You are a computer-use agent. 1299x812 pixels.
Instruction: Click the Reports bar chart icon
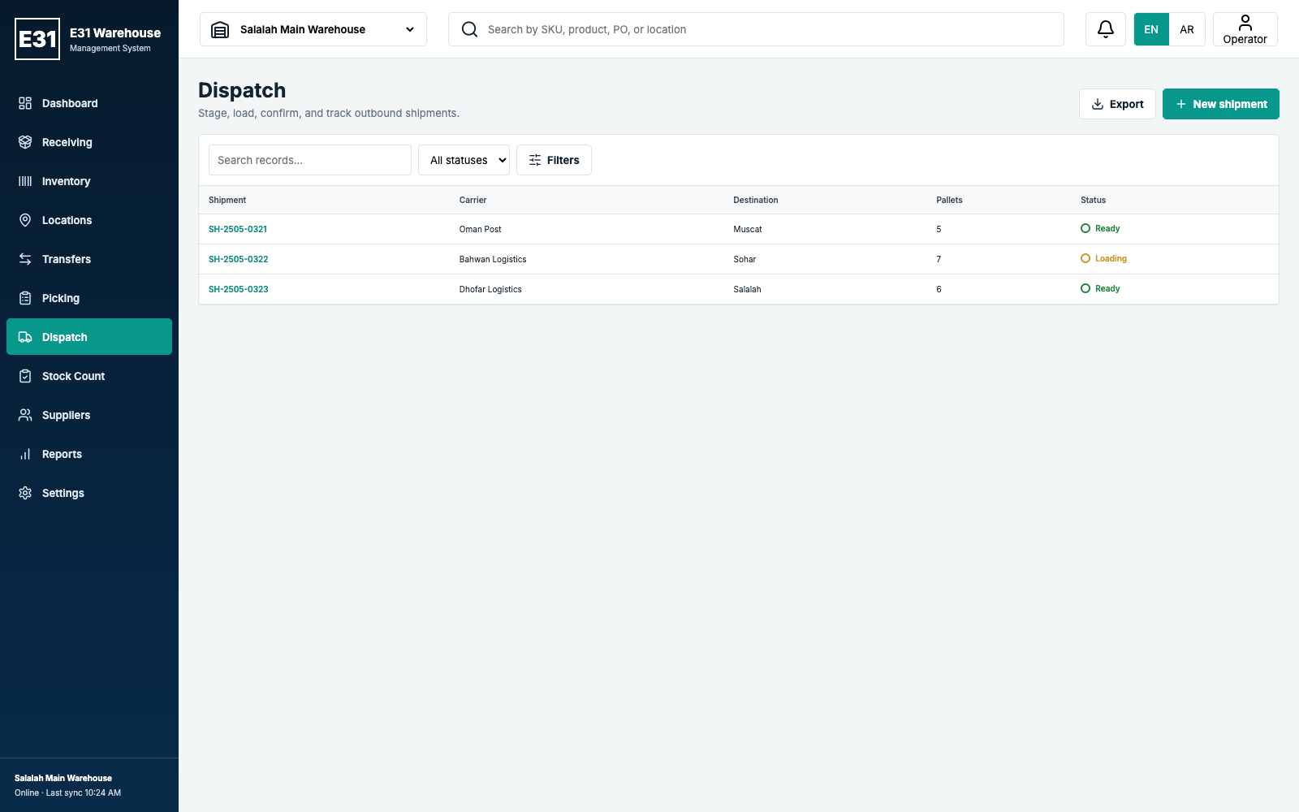tap(25, 454)
